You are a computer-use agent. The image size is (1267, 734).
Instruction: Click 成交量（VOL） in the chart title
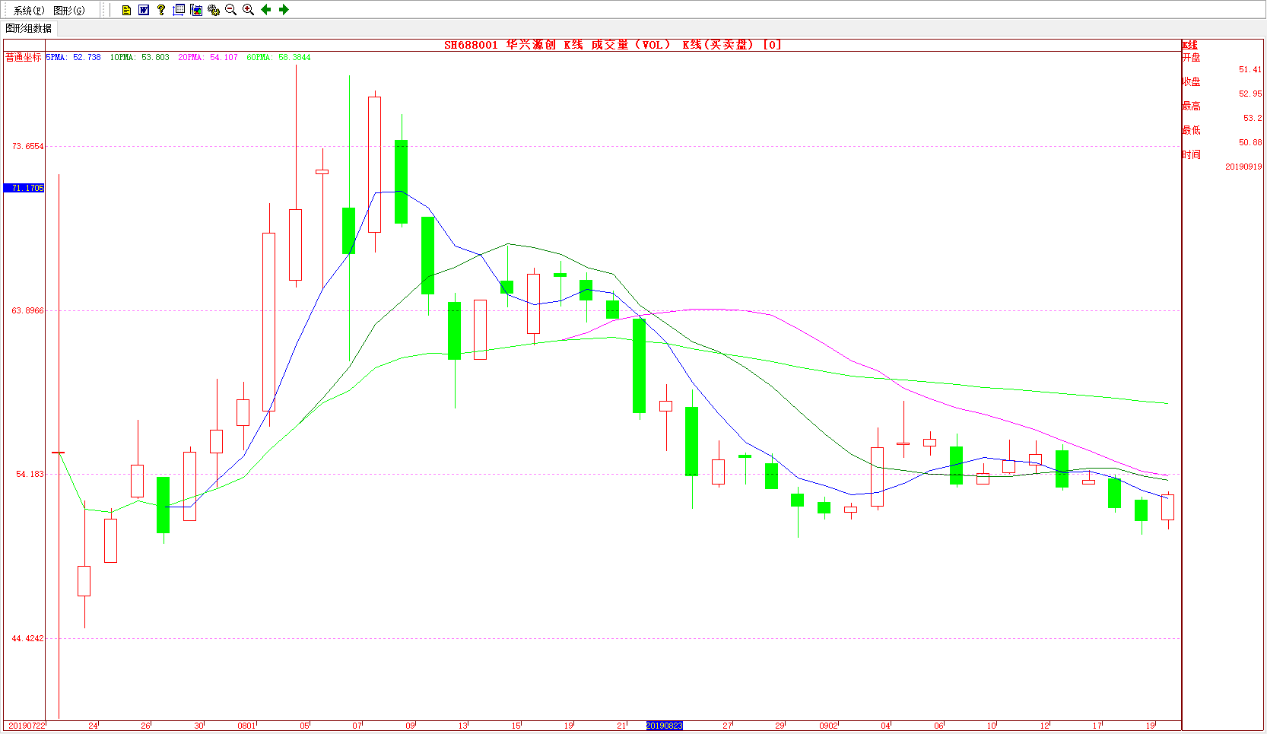[631, 45]
